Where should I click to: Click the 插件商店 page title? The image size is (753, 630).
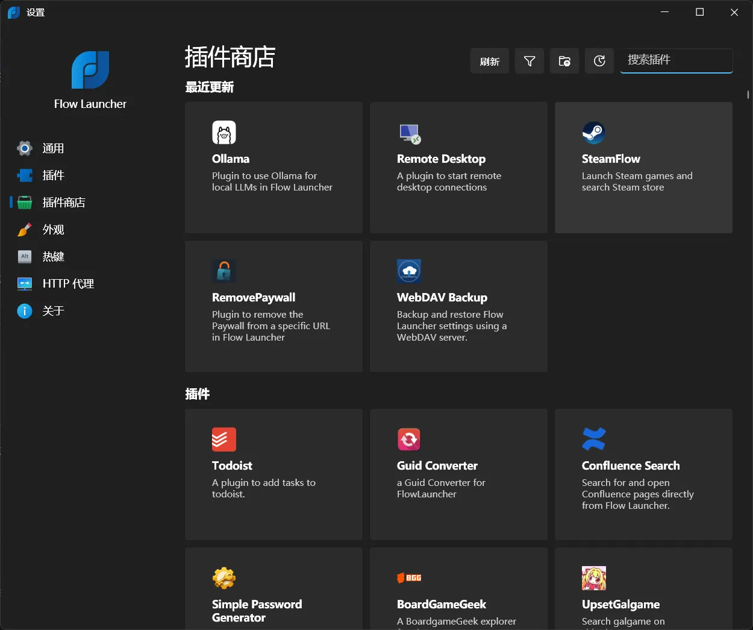click(x=230, y=57)
